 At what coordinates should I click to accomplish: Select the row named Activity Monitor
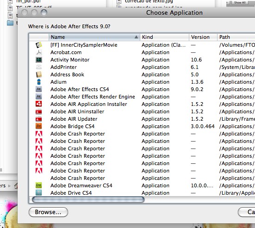(142, 60)
